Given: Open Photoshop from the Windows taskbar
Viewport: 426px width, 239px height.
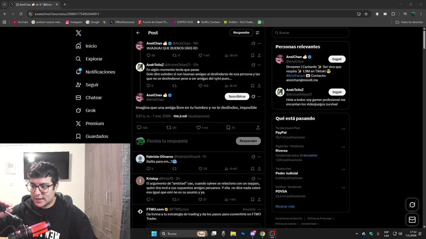Looking at the screenshot, I should (243, 234).
